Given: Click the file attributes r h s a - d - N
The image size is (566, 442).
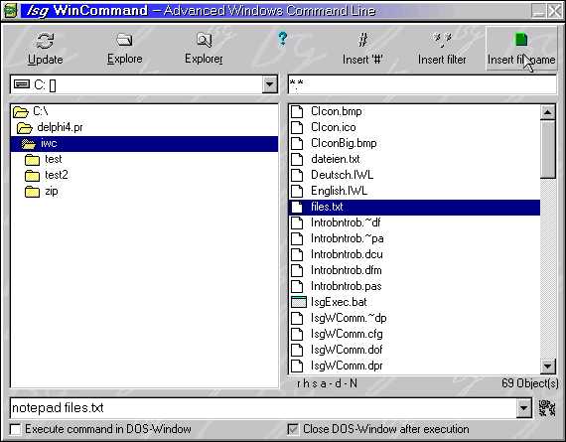Looking at the screenshot, I should point(327,383).
